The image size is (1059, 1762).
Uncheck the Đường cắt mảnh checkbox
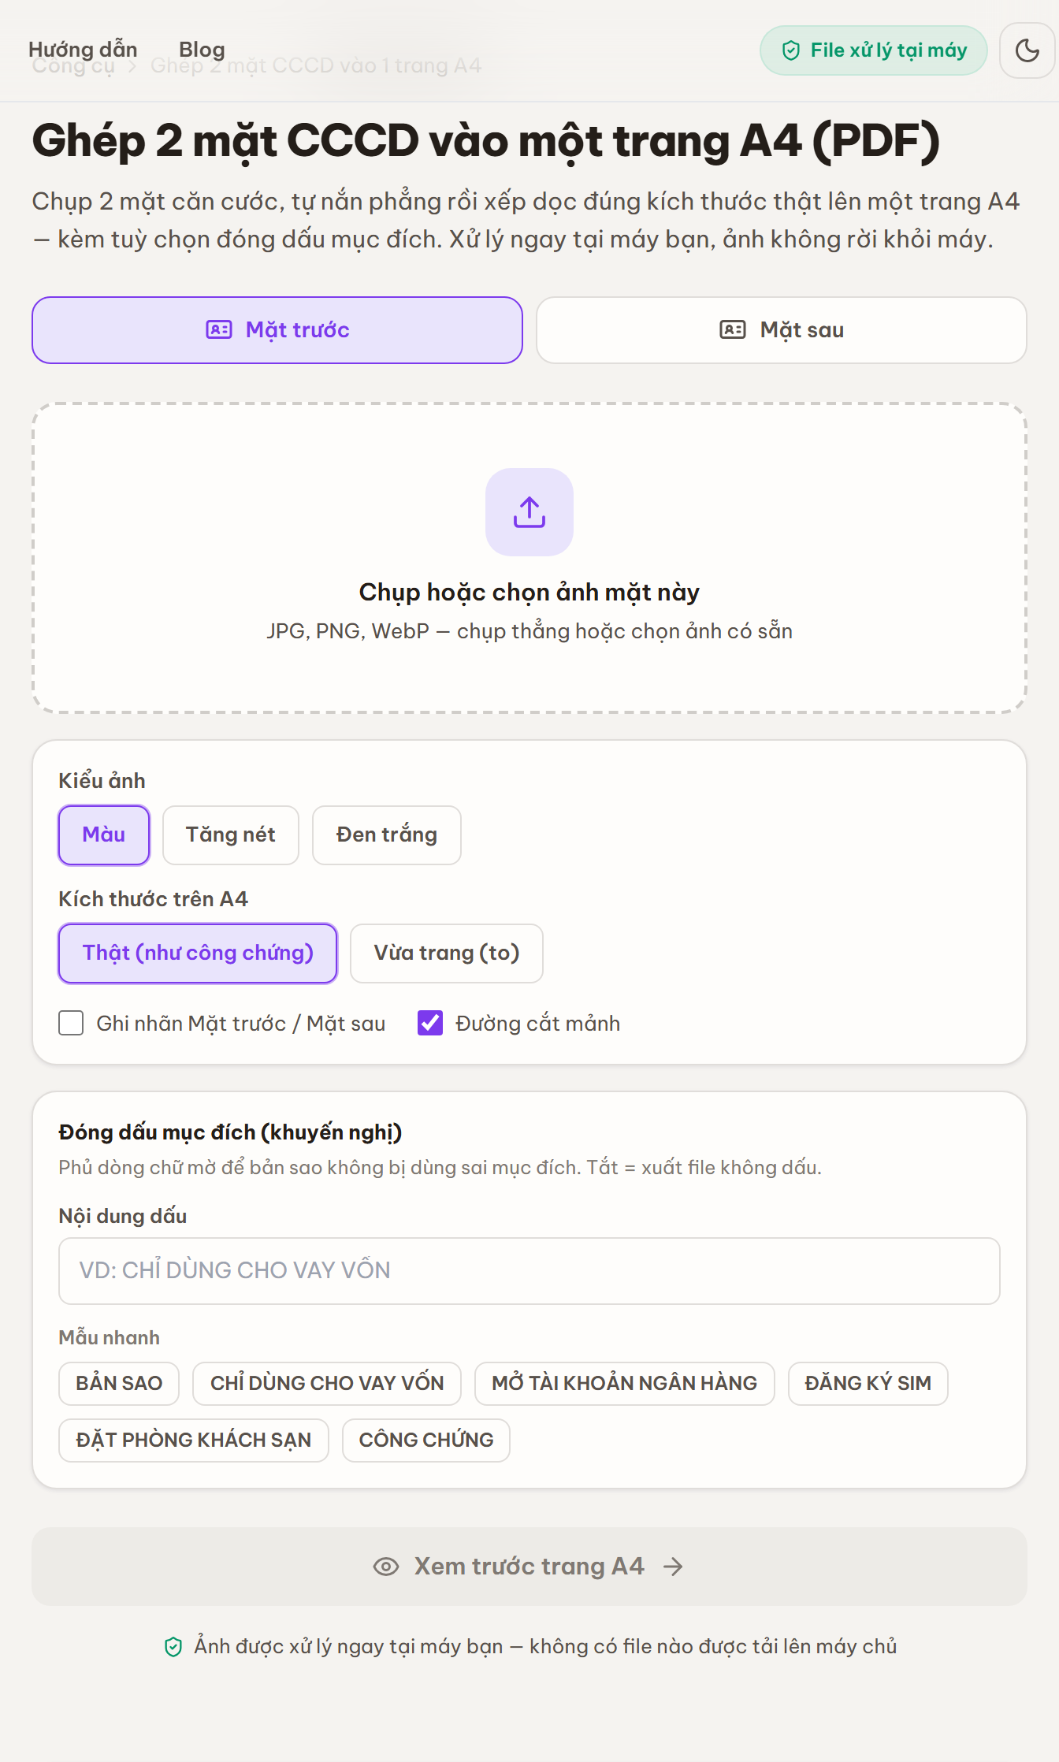click(x=430, y=1023)
